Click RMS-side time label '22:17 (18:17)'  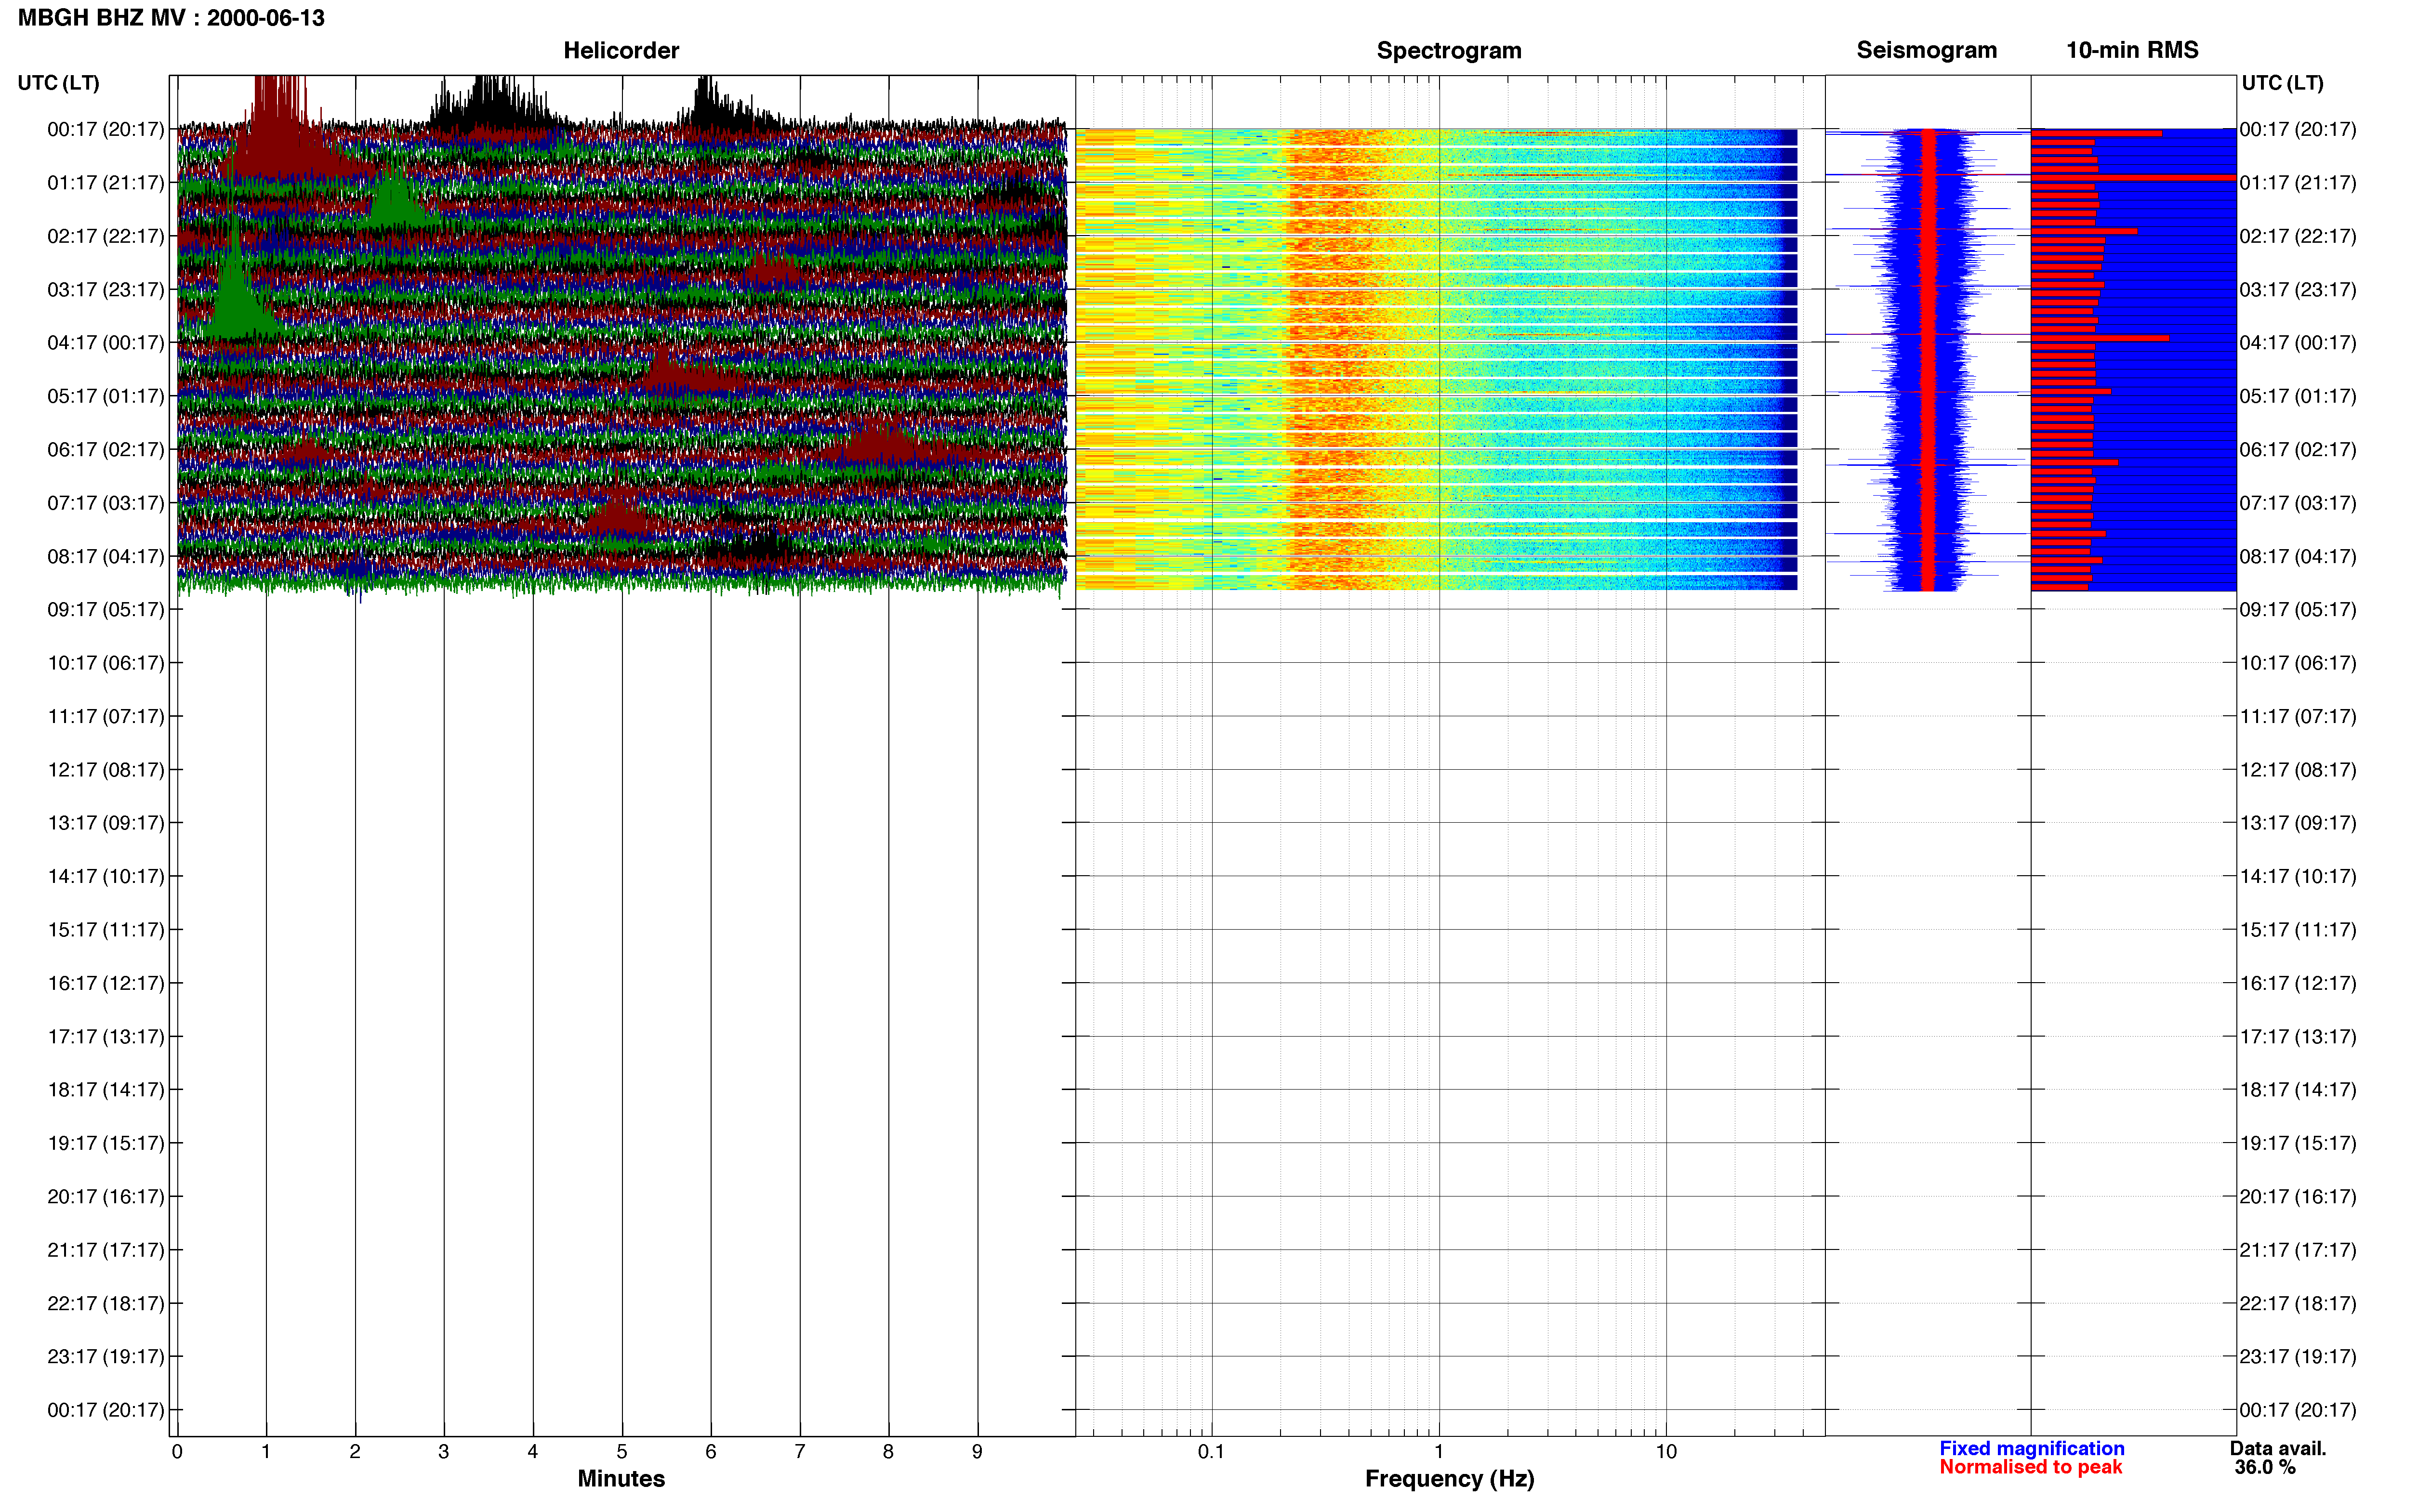pos(2298,1303)
